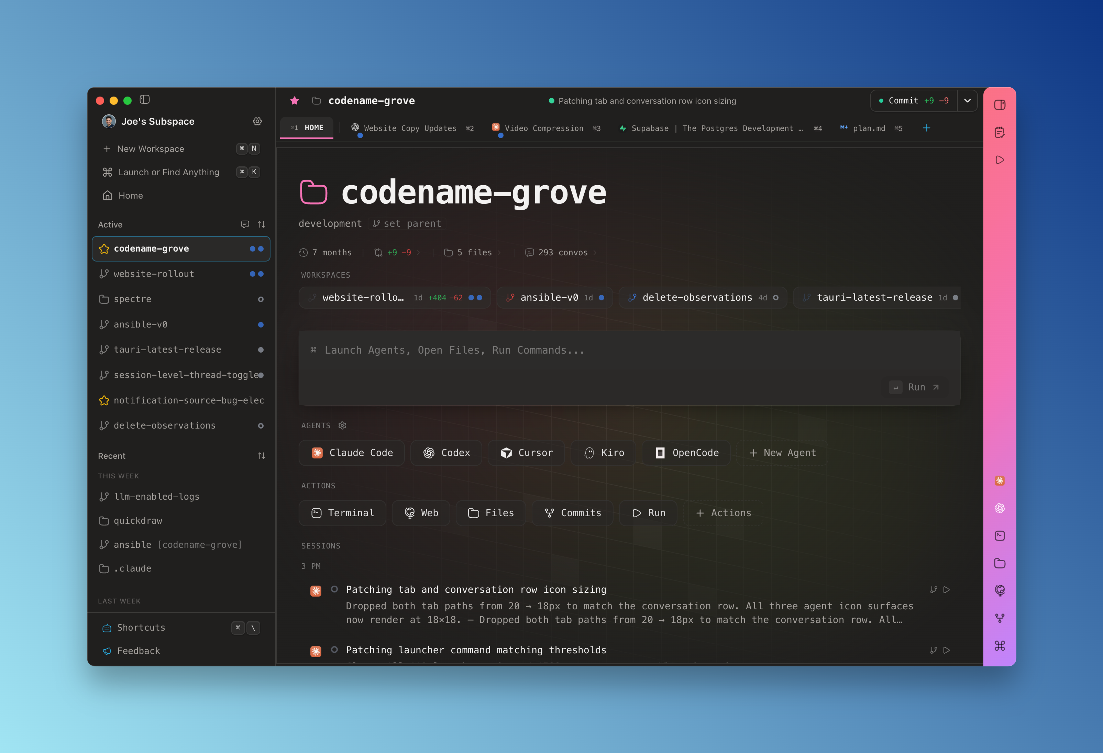
Task: Click the Claude icon in the right sidebar
Action: [x=1000, y=481]
